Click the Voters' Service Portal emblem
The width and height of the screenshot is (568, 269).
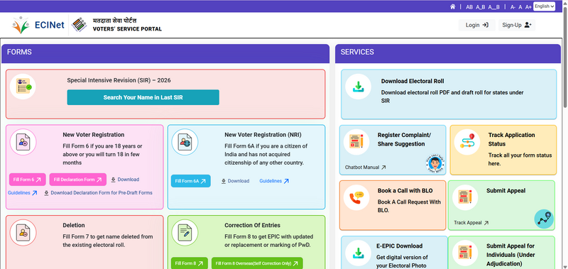(x=79, y=25)
